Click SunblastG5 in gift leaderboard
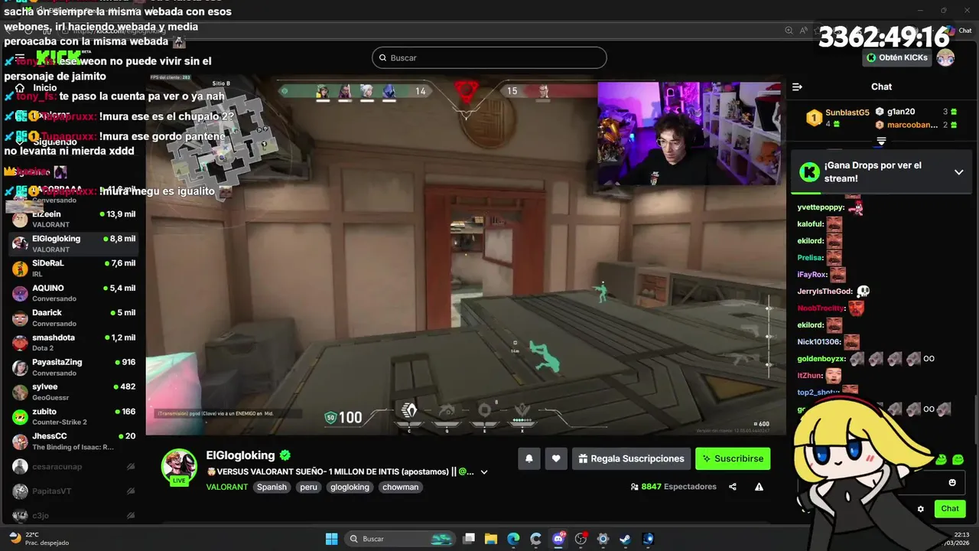The image size is (979, 551). point(847,112)
